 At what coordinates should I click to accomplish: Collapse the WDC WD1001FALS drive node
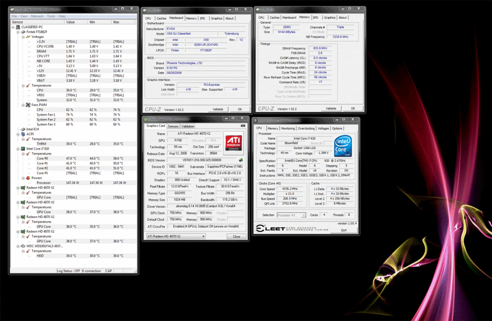coord(18,246)
